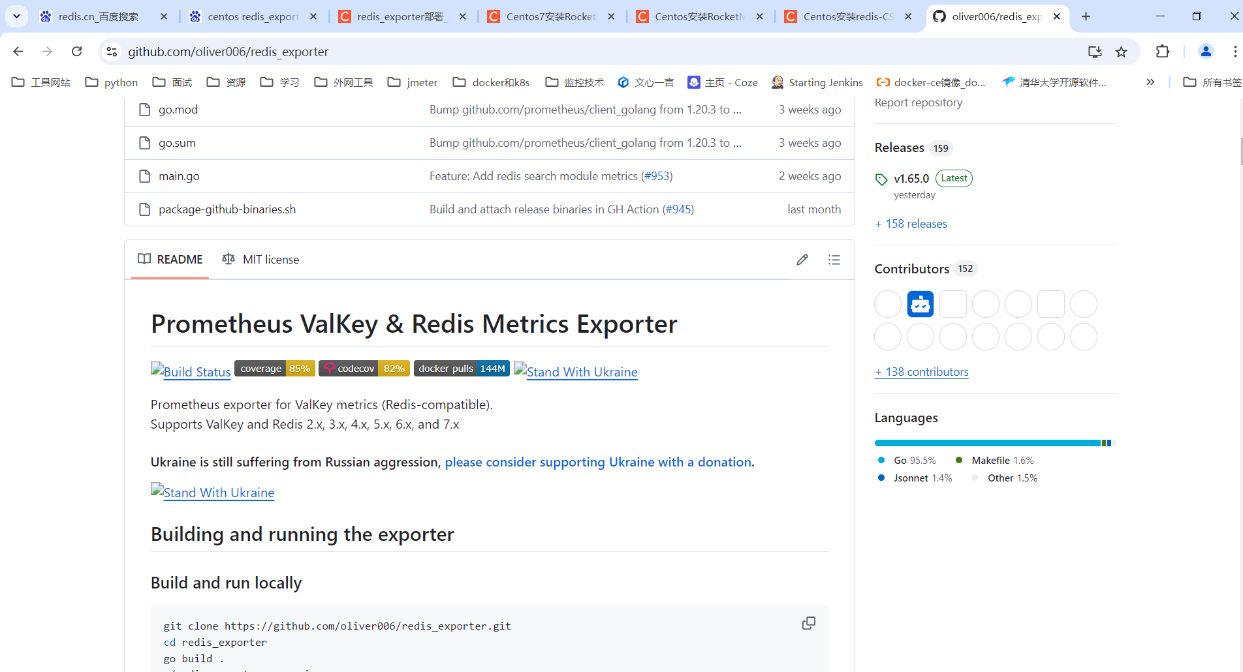Open the tab search dropdown
The height and width of the screenshot is (672, 1243).
click(x=16, y=16)
